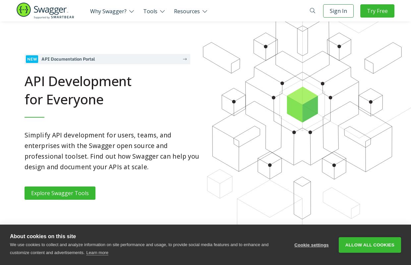Viewport: 411px width, 265px height.
Task: Follow the Learn more cookie link
Action: (97, 252)
